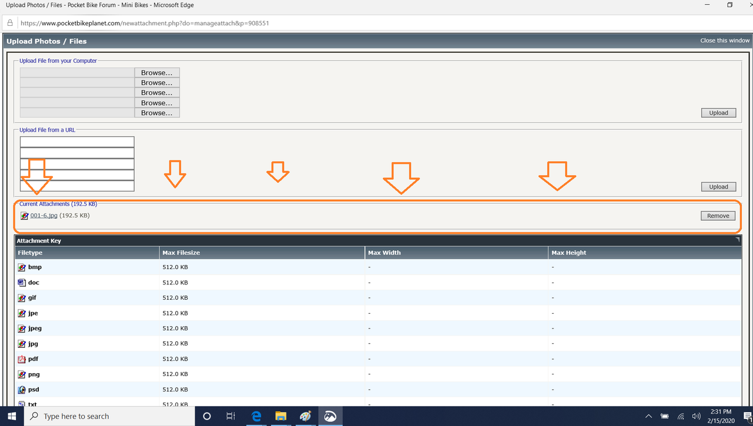Open the network Wi-Fi icon
753x426 pixels.
point(681,416)
